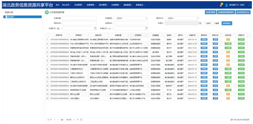Go to next page using pagination arrow
Image resolution: width=253 pixels, height=124 pixels.
[74, 120]
